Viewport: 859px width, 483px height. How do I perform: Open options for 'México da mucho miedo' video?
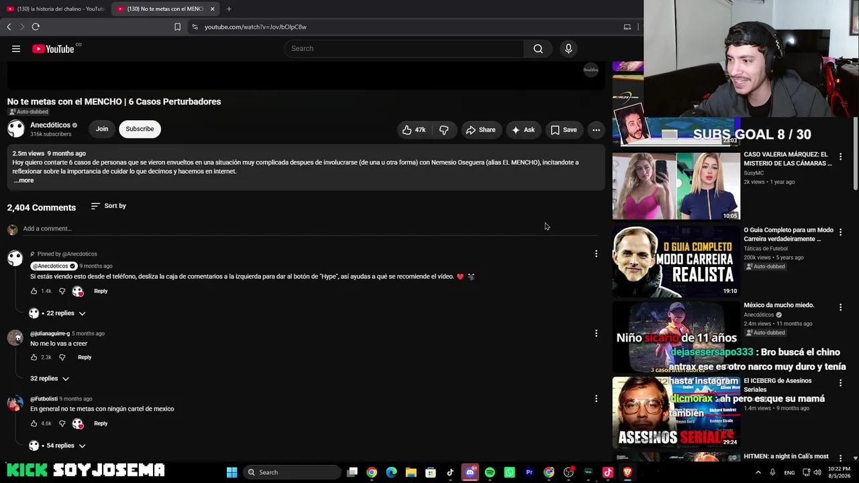(x=840, y=307)
